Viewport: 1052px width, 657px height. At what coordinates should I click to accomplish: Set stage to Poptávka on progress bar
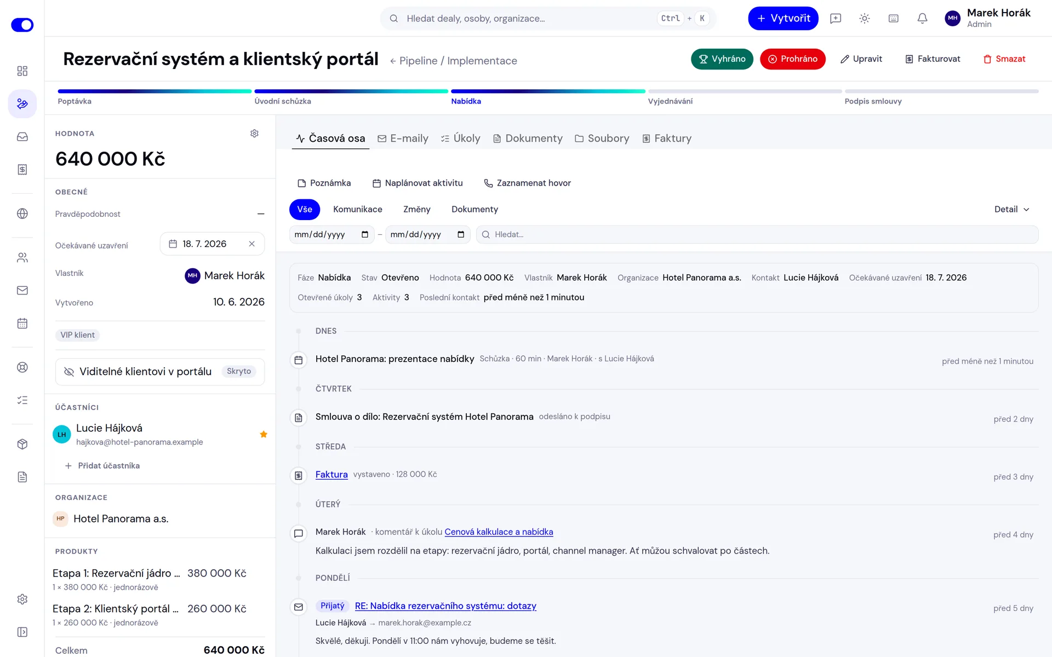tap(155, 97)
